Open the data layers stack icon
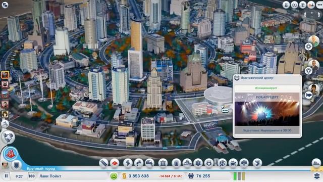The height and width of the screenshot is (182, 323). (x=317, y=176)
